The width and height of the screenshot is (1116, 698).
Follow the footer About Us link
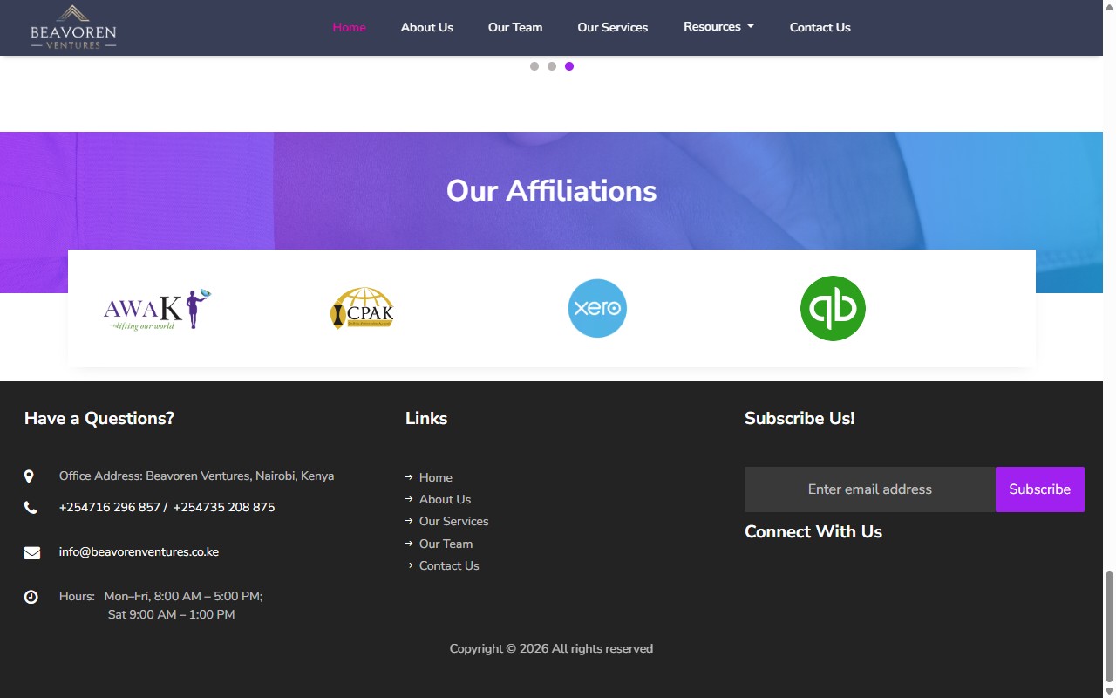click(445, 499)
